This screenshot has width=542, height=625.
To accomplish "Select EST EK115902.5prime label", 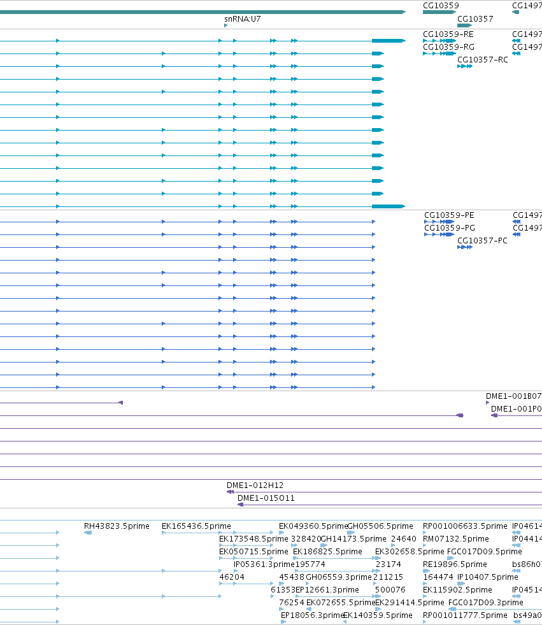I will pos(457,590).
